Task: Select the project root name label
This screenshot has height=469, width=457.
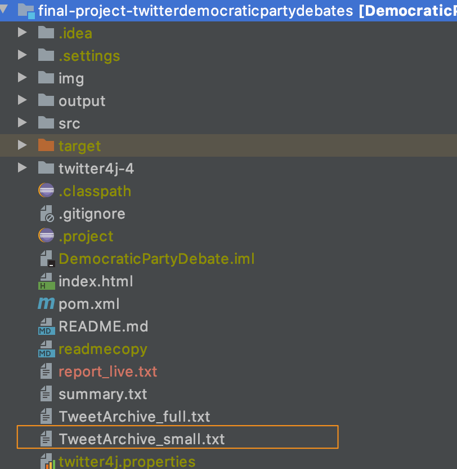Action: coord(196,11)
